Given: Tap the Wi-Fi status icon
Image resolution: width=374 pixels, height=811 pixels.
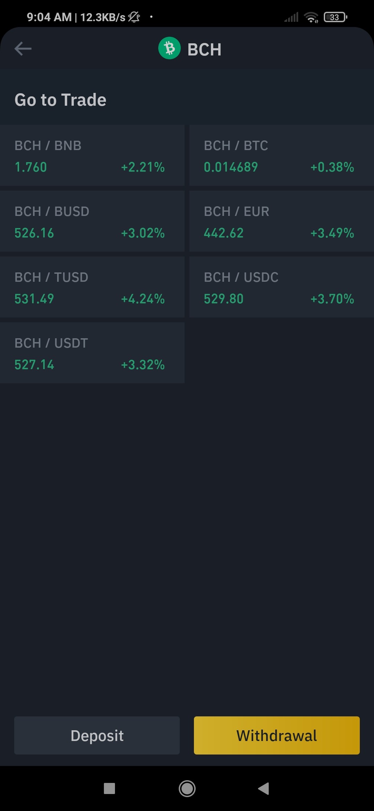Looking at the screenshot, I should coord(311,17).
